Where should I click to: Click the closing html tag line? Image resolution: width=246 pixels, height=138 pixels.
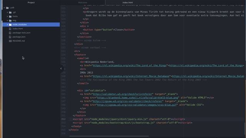(x=73, y=130)
